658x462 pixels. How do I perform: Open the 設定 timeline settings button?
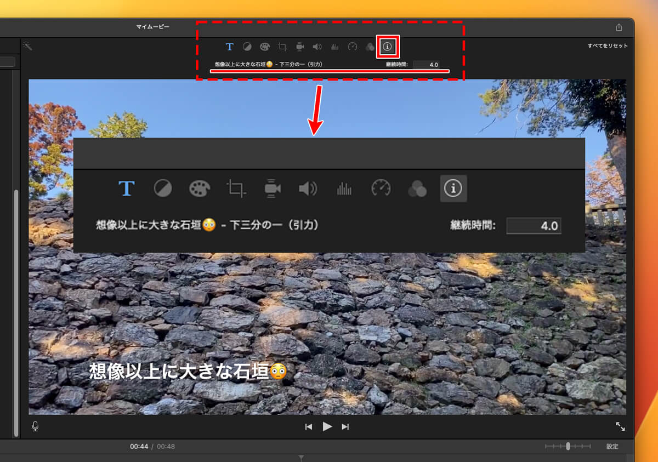click(x=612, y=447)
